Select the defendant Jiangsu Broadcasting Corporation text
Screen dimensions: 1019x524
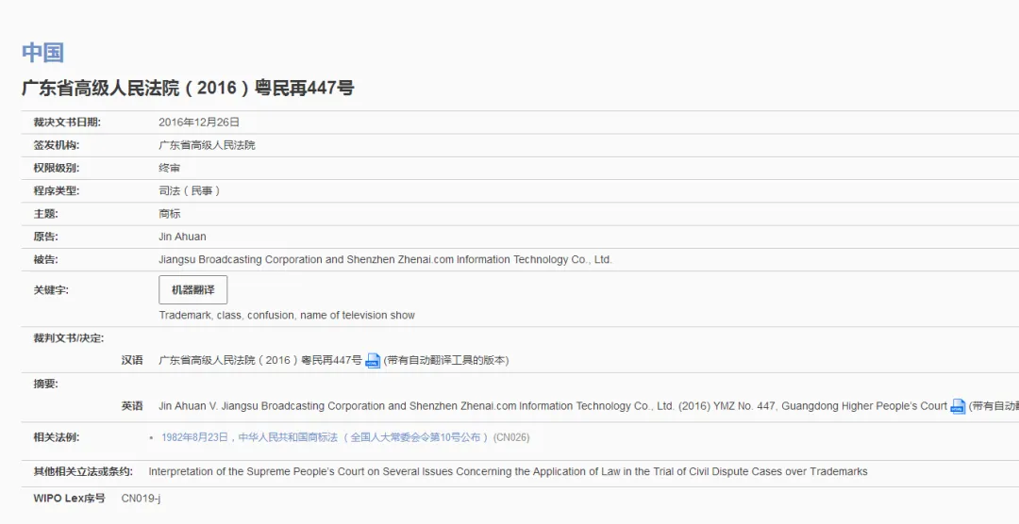(x=385, y=259)
